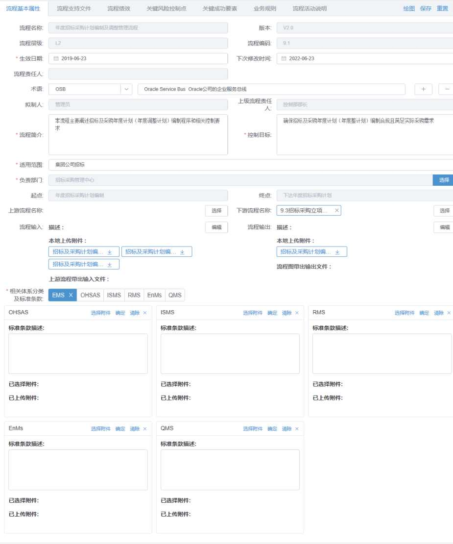Switch to the 流程支持文件 tab
Viewport: 453px width, 544px height.
(x=73, y=8)
